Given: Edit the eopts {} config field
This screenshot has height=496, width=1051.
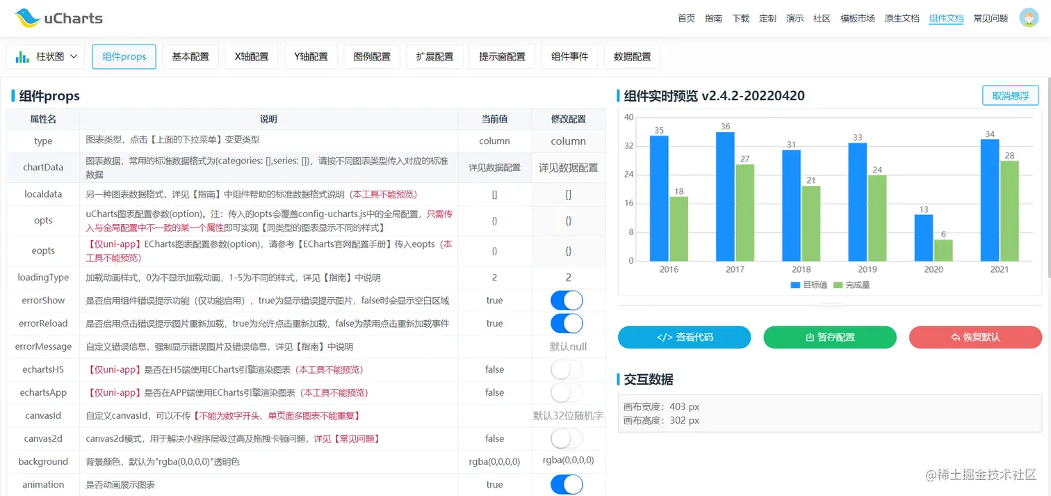Looking at the screenshot, I should tap(569, 250).
